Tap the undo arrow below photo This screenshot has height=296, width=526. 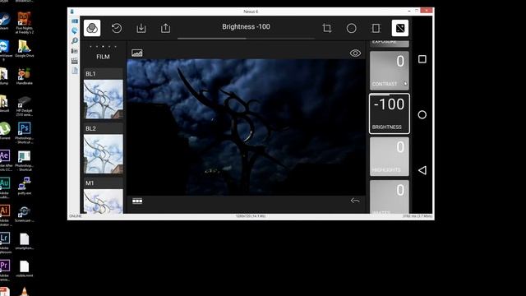pos(355,201)
